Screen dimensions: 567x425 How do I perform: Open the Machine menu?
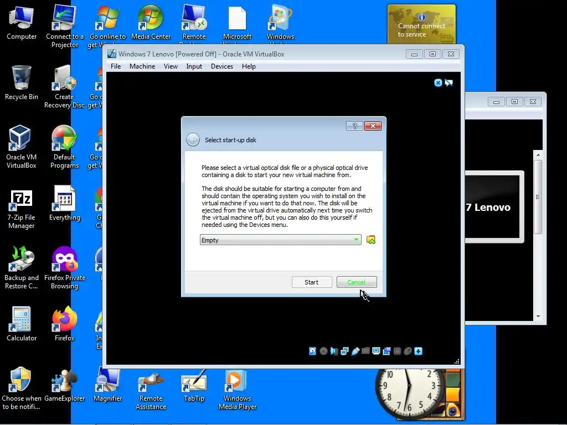(x=142, y=66)
